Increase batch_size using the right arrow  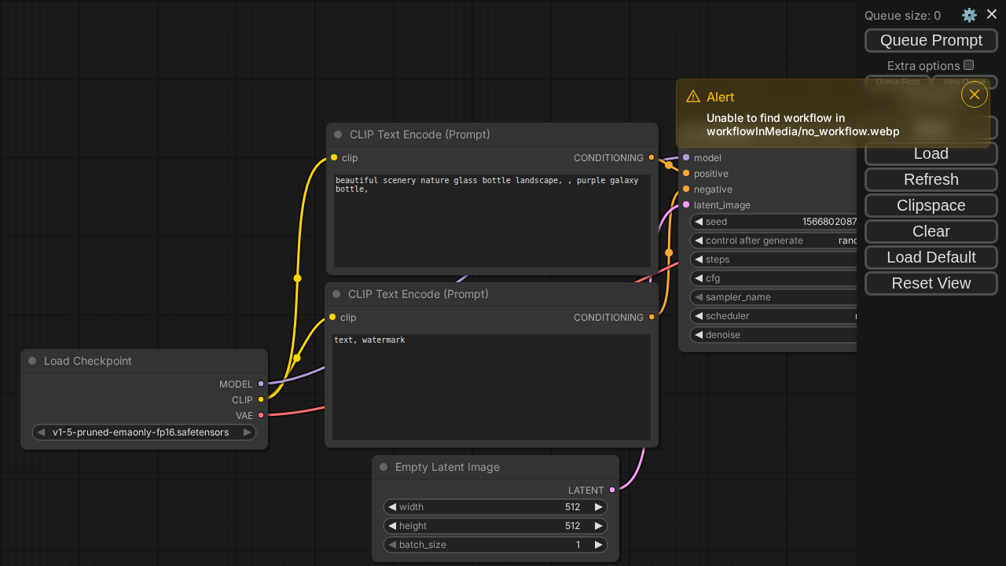point(598,545)
